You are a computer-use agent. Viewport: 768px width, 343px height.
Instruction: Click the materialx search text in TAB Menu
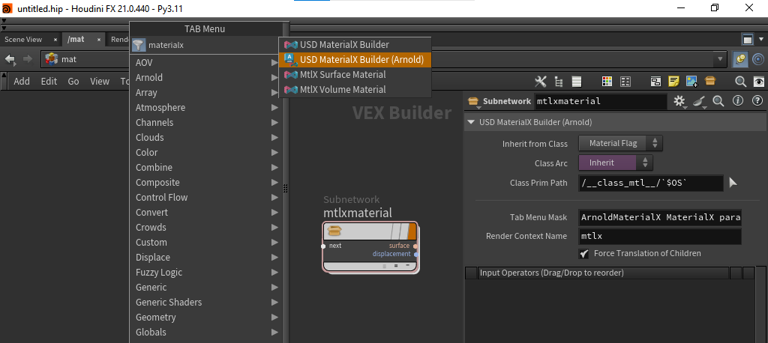(x=166, y=45)
